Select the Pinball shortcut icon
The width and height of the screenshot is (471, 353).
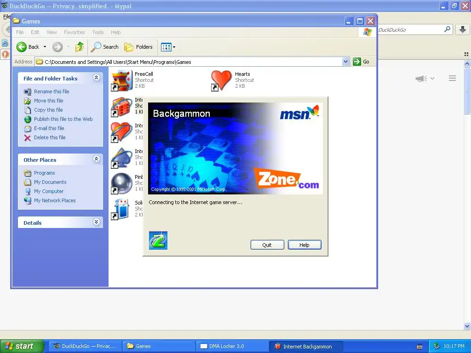[121, 183]
